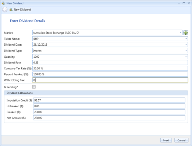This screenshot has width=192, height=146.
Task: Click the back arrow navigation button
Action: point(5,9)
